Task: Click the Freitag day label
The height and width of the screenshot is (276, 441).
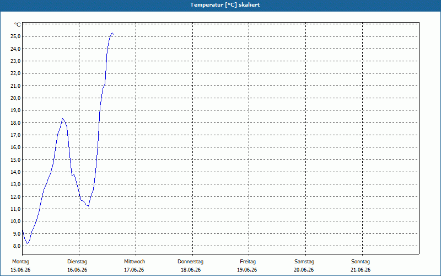Action: point(248,262)
